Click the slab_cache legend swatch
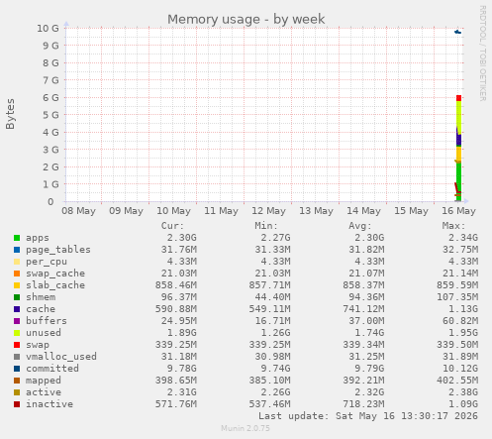This screenshot has width=492, height=439. click(x=17, y=285)
